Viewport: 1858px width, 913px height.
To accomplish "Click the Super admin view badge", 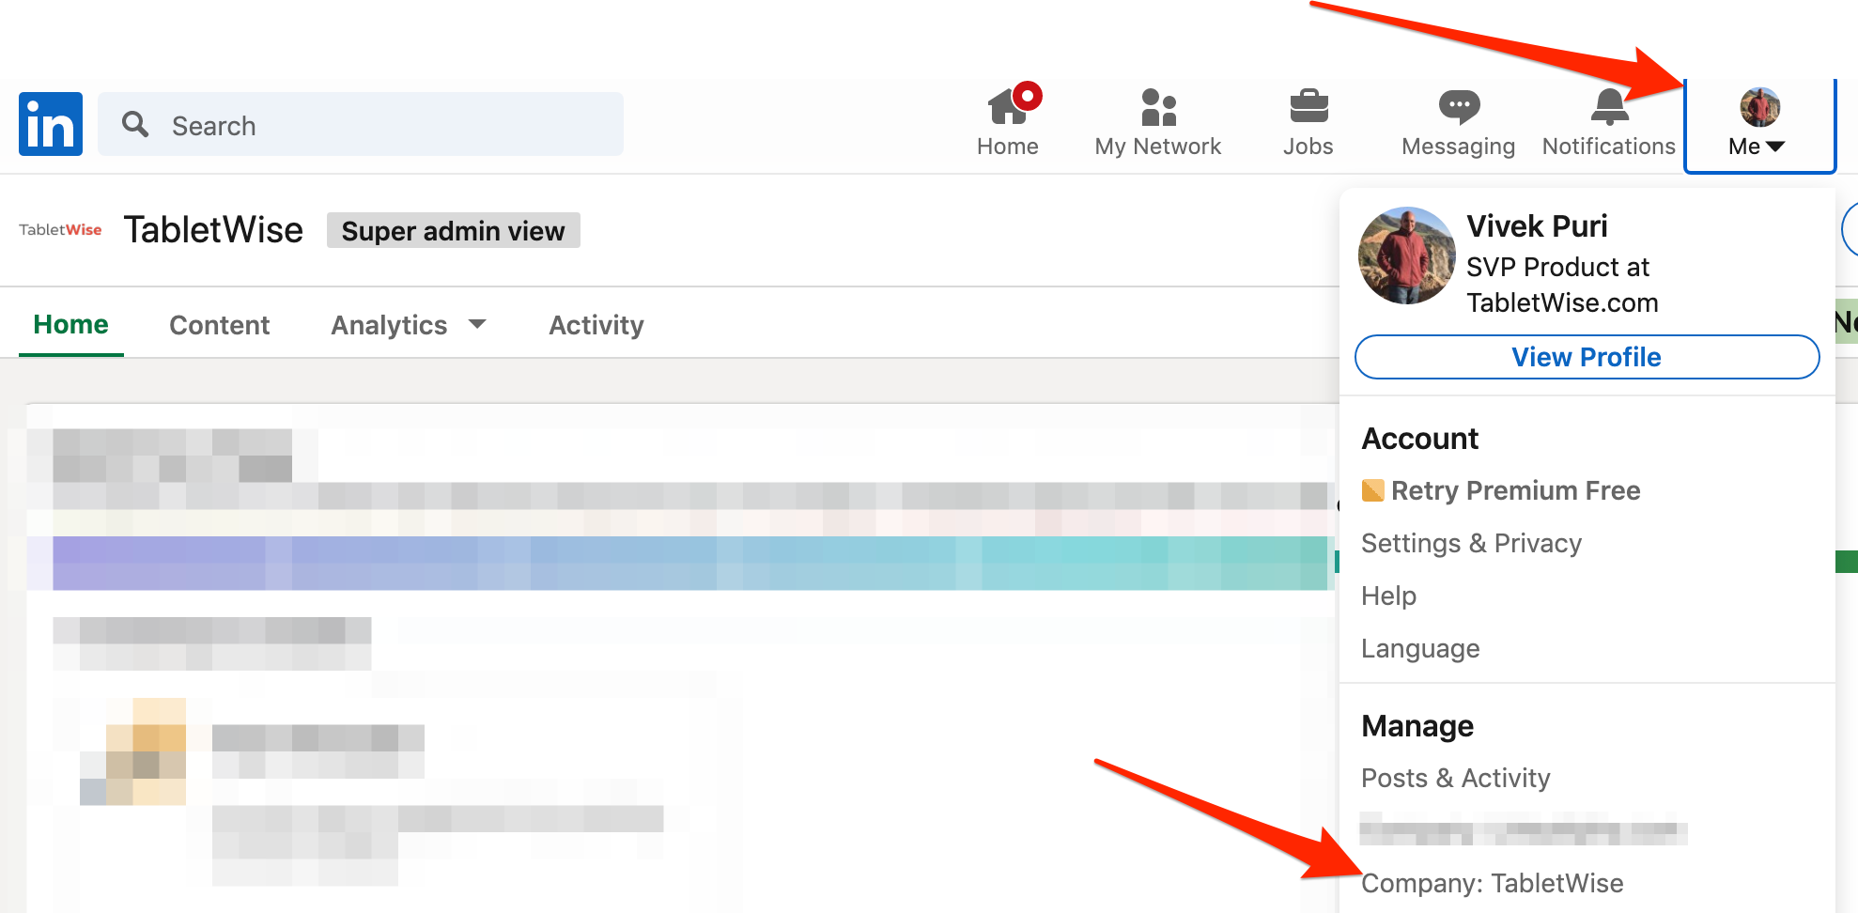I will (454, 230).
